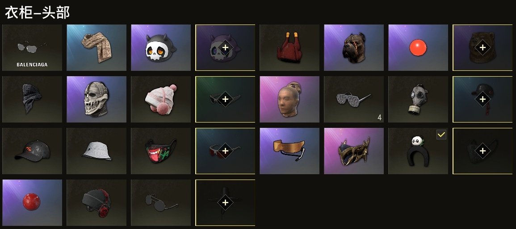This screenshot has width=516, height=229.
Task: Select the white striped bucket hat
Action: tap(96, 151)
